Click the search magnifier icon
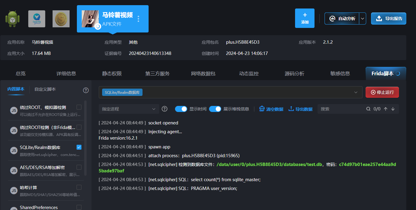Image resolution: width=416 pixels, height=210 pixels. (368, 109)
